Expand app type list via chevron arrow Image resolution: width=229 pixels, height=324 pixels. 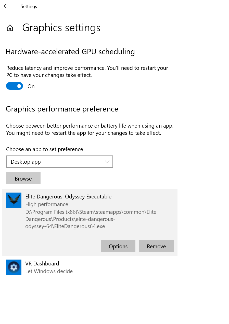(x=107, y=162)
